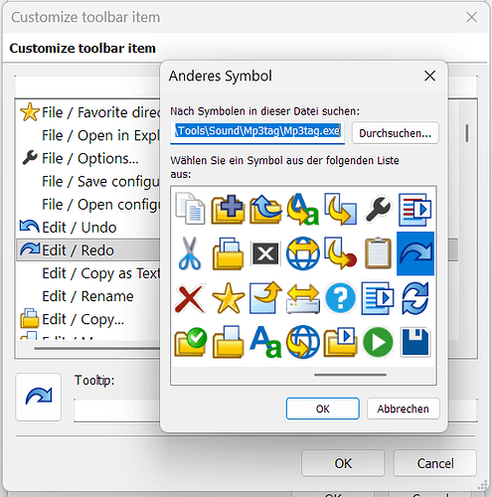Viewport: 492px width, 497px height.
Task: Select the Aa with yellow arrow icon
Action: 303,209
